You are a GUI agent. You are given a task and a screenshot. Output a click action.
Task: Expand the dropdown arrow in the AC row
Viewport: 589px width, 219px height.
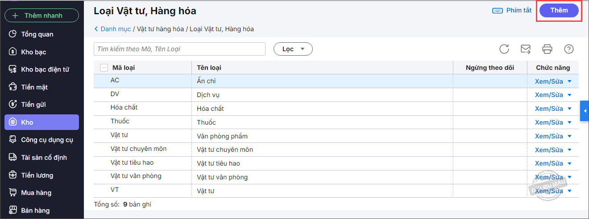click(x=569, y=81)
